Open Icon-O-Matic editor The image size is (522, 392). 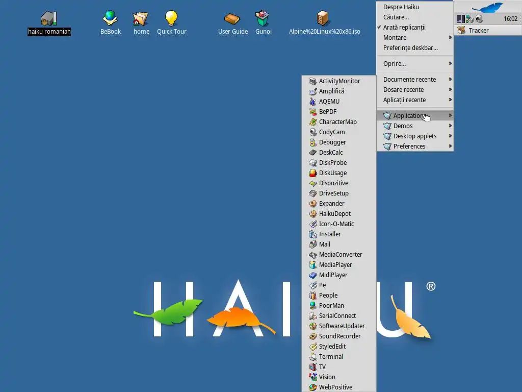[339, 224]
